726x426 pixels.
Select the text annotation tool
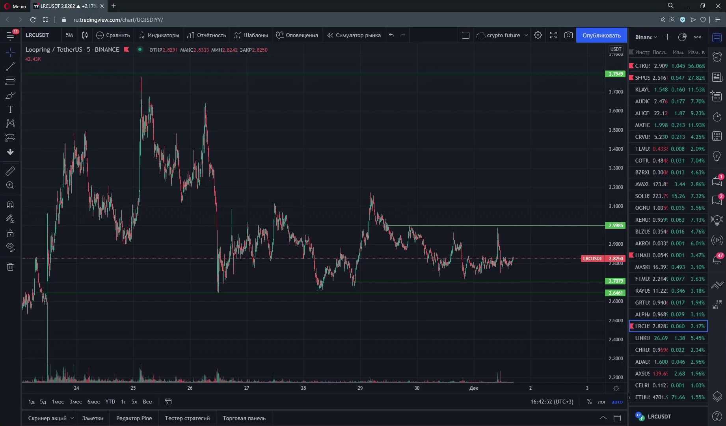point(10,109)
